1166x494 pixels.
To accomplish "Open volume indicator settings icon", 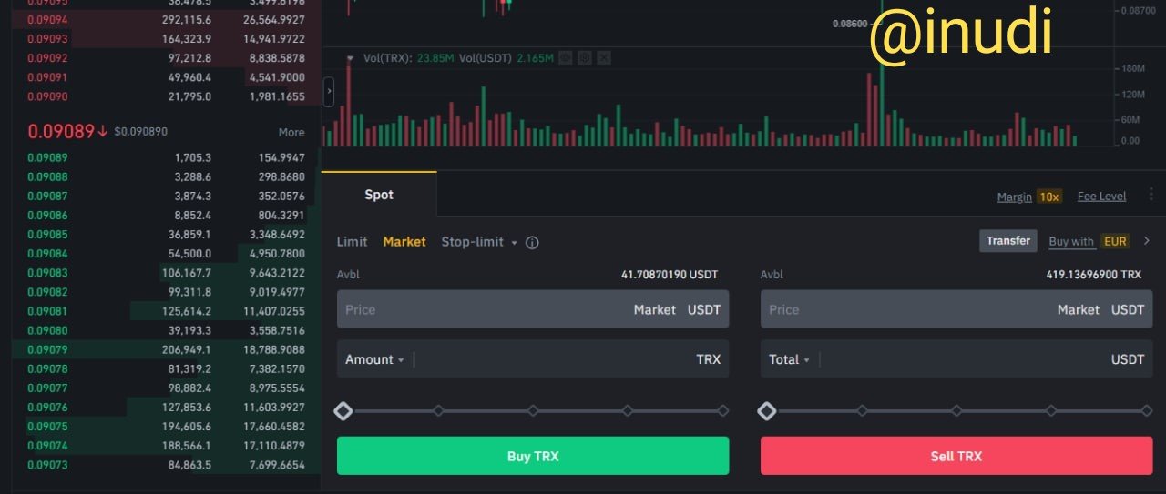I will tap(585, 57).
